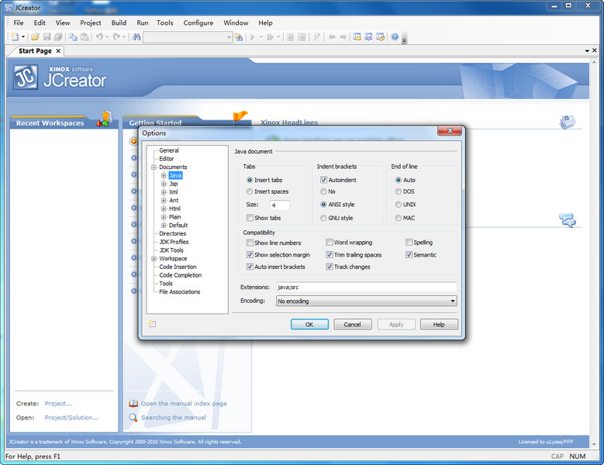Click the Compile file toolbar icon
The height and width of the screenshot is (465, 604).
pos(291,37)
